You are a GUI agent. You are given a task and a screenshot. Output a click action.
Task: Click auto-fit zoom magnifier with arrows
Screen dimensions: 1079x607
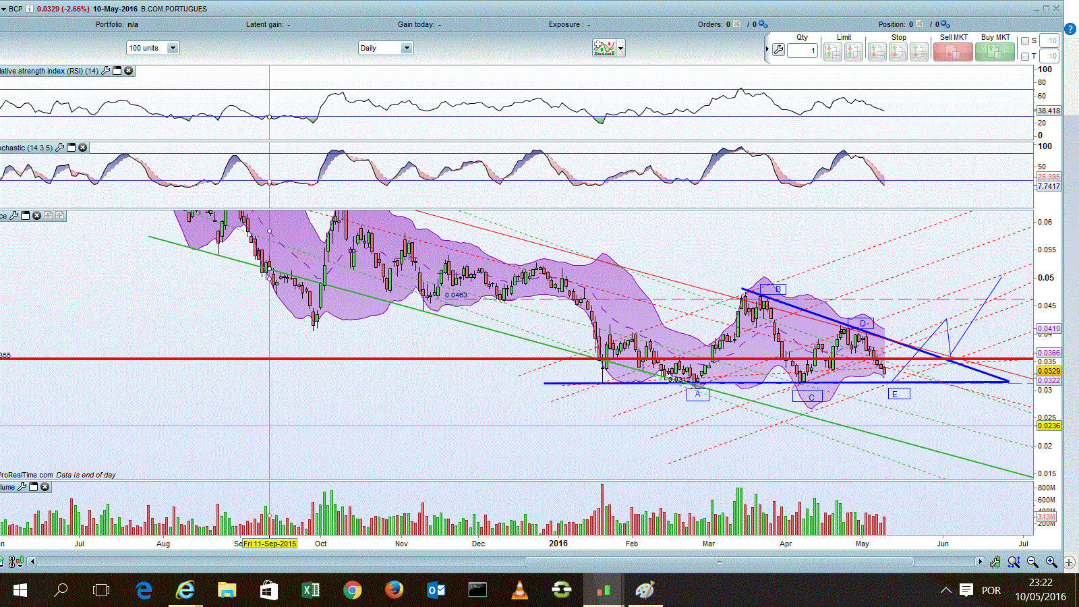point(1014,562)
